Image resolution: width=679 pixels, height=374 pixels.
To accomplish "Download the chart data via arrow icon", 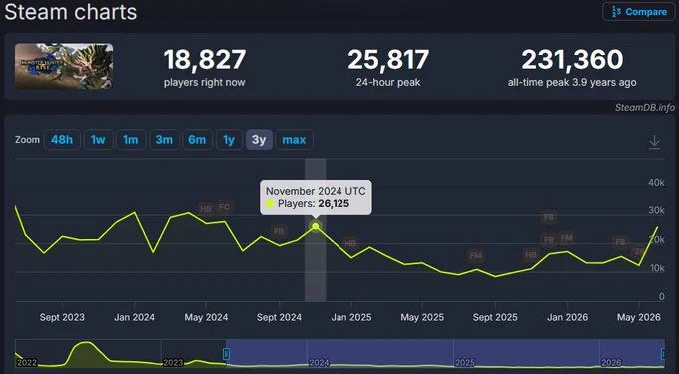I will pyautogui.click(x=654, y=142).
